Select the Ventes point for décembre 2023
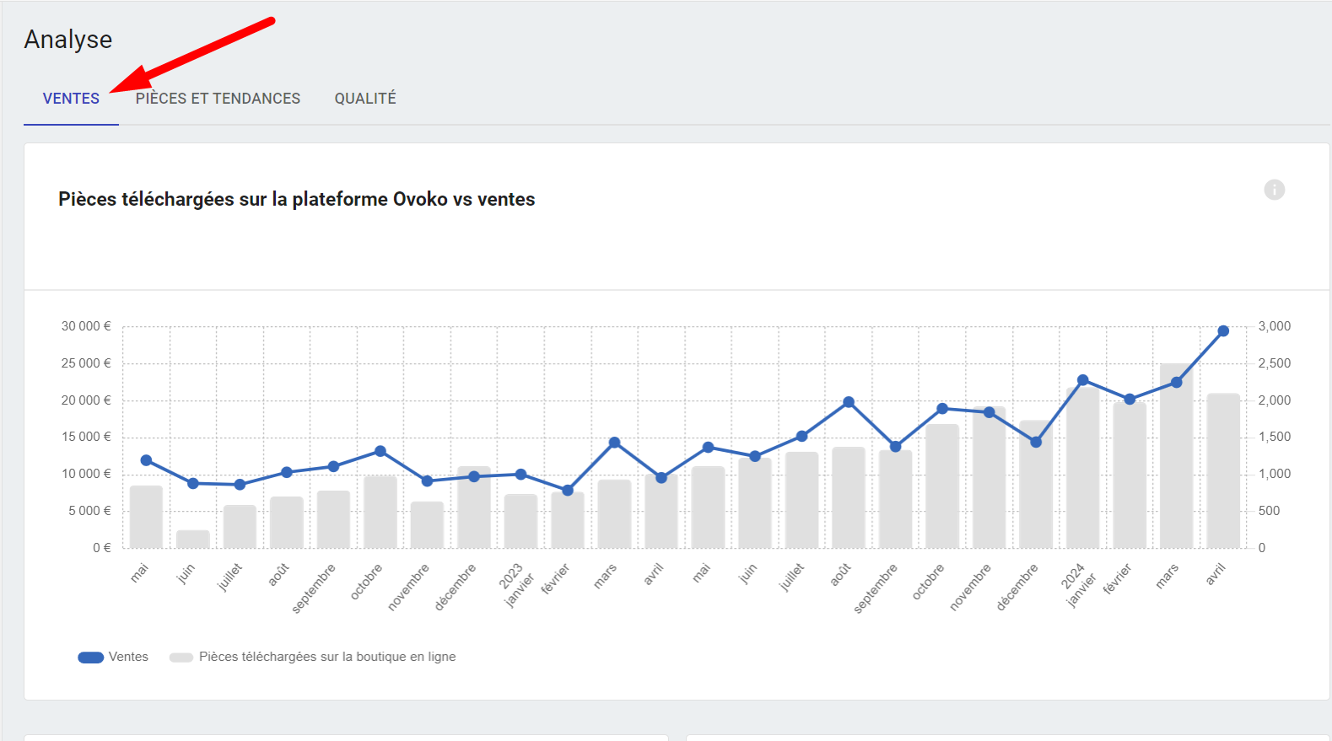Screen dimensions: 1332x741 [1036, 442]
